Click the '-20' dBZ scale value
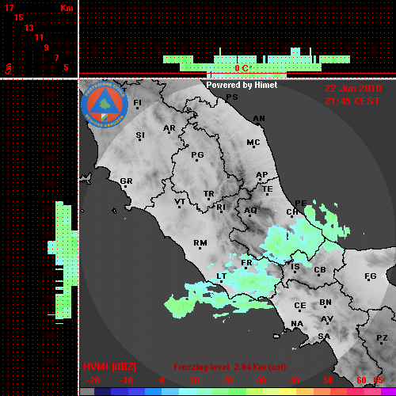Viewport: 396px width, 396px height. point(93,380)
